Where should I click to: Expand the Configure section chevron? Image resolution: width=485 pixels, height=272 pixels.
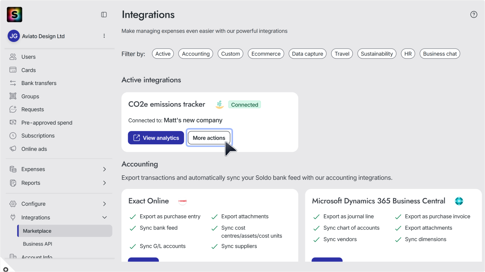105,204
